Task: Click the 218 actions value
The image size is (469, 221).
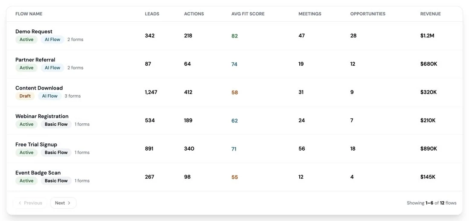Action: 188,36
